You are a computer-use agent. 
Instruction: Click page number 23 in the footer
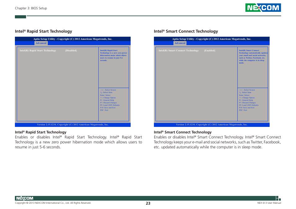tap(148, 203)
